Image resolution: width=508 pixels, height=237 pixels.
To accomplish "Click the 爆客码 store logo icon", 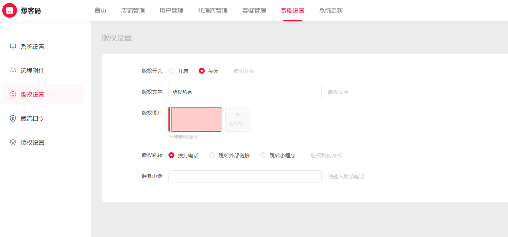I will 10,10.
